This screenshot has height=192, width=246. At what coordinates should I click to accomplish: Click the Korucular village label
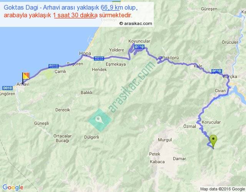[x=211, y=122]
